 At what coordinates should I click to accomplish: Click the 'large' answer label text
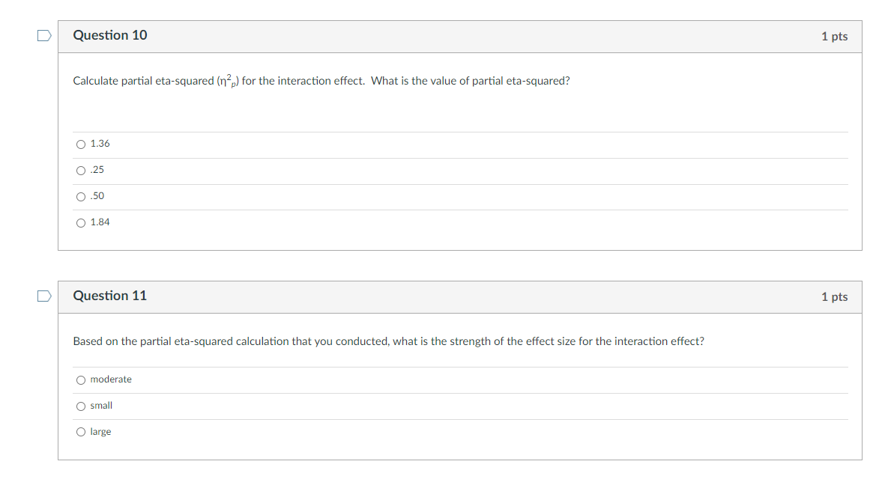100,432
